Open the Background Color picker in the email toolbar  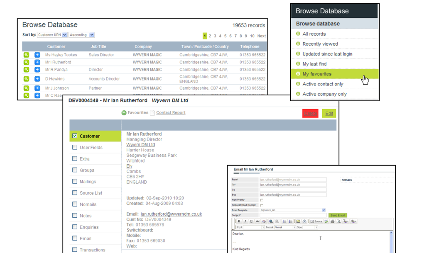tap(353, 221)
